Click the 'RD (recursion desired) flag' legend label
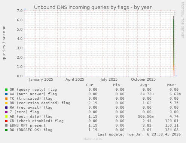186x143 pixels. pyautogui.click(x=40, y=103)
